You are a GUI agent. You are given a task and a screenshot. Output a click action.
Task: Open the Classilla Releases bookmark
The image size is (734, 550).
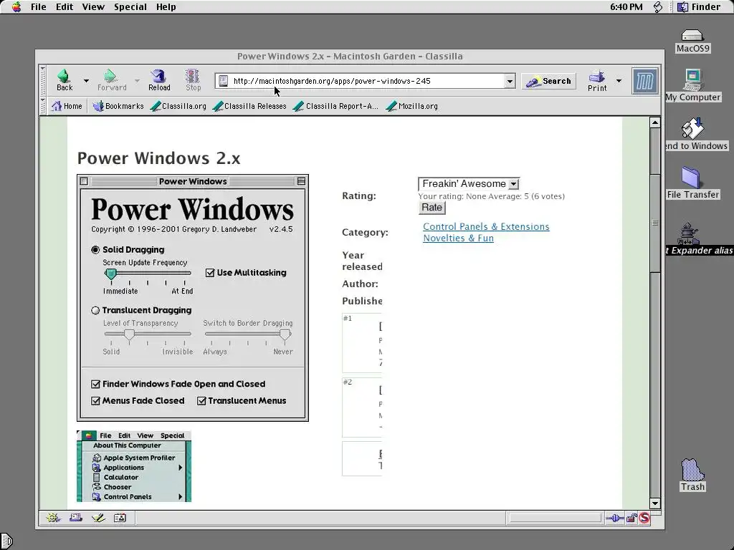point(249,106)
